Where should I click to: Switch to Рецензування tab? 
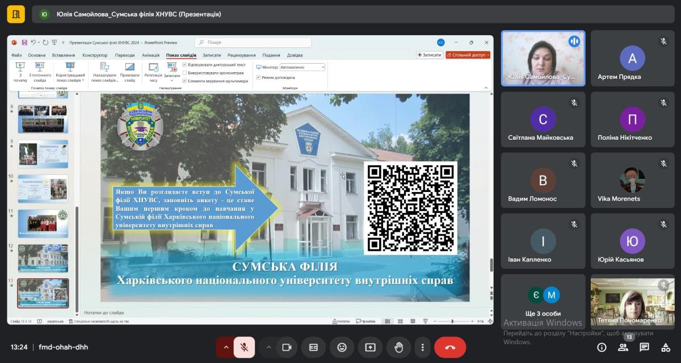[x=242, y=55]
